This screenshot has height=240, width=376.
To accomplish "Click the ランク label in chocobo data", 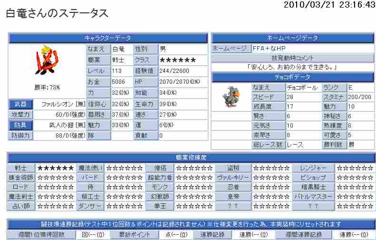I will click(335, 88).
